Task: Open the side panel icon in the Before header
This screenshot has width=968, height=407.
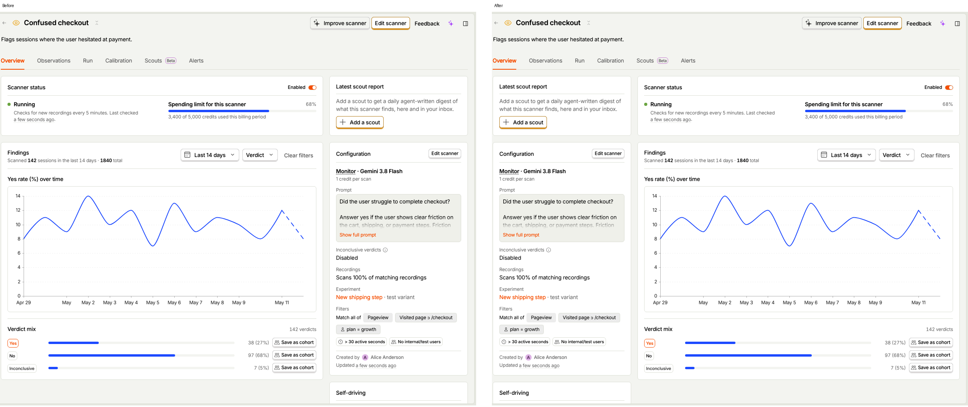Action: pyautogui.click(x=466, y=24)
